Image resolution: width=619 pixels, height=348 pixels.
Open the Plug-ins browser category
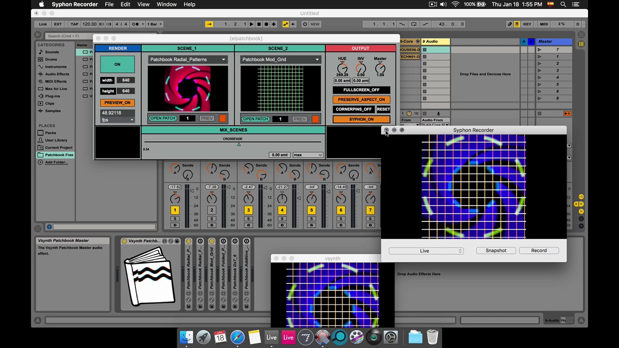pyautogui.click(x=52, y=96)
